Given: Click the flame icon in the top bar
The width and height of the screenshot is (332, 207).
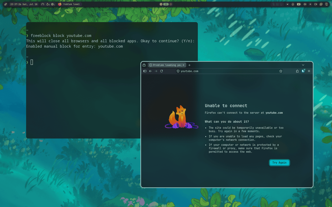Looking at the screenshot, I should [x=48, y=4].
